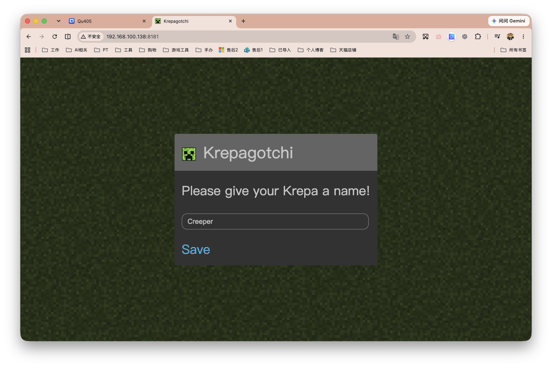Click the 不安全 security warning chip

tap(91, 37)
